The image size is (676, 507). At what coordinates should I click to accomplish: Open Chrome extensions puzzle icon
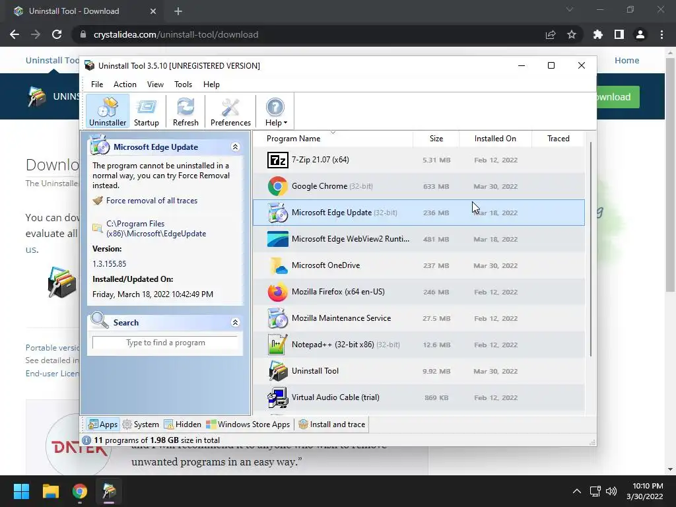click(x=598, y=34)
